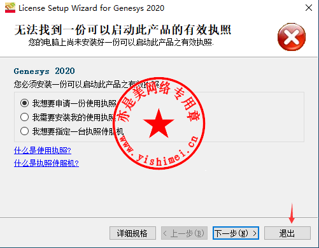319x248 pixels.
Task: Click the License Setup Wizard title icon
Action: pos(10,8)
